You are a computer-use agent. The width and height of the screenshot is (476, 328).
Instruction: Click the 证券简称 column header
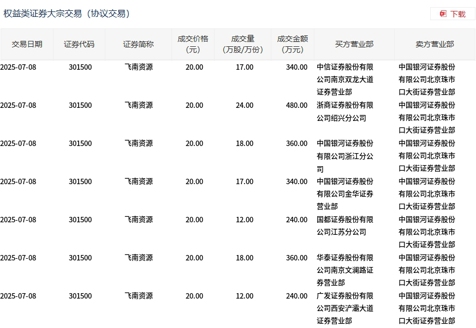coord(139,44)
